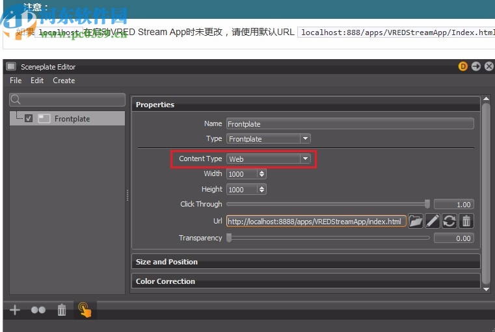The image size is (495, 332).
Task: Click the properties panel vertical scrollbar
Action: coord(486,194)
